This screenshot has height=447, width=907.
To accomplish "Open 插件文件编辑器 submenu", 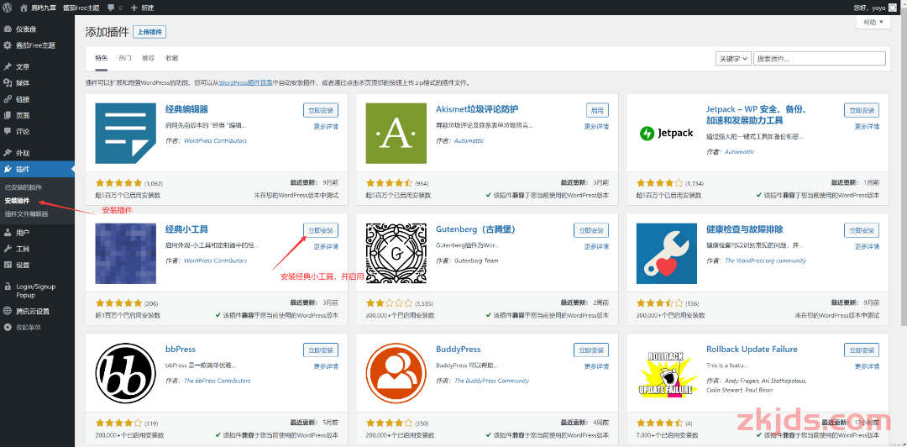I will pyautogui.click(x=27, y=213).
